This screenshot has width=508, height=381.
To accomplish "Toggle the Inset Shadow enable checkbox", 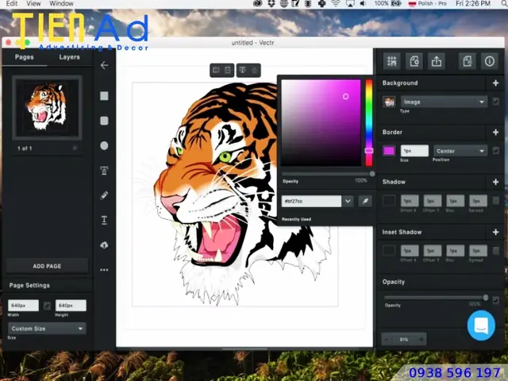I will click(495, 251).
